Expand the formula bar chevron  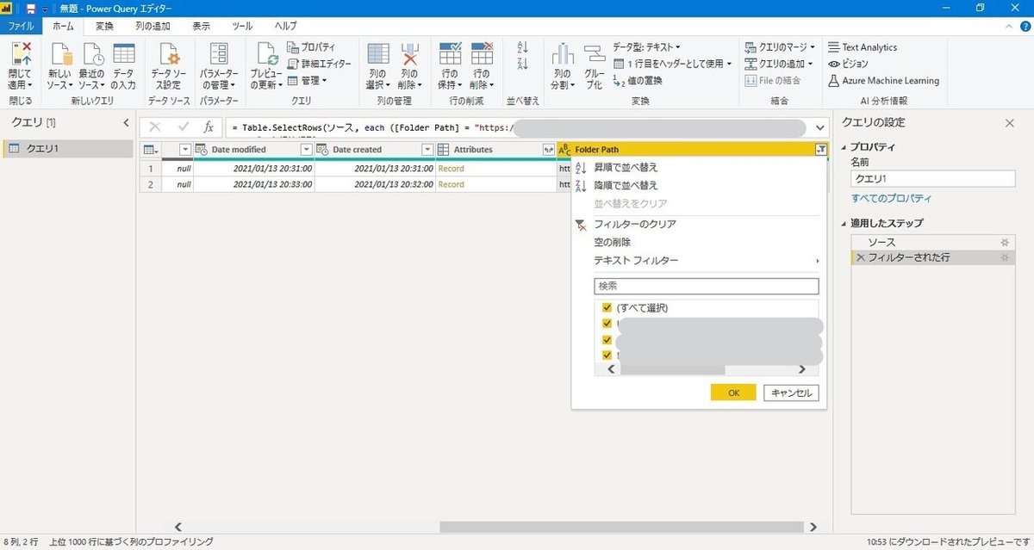(819, 128)
